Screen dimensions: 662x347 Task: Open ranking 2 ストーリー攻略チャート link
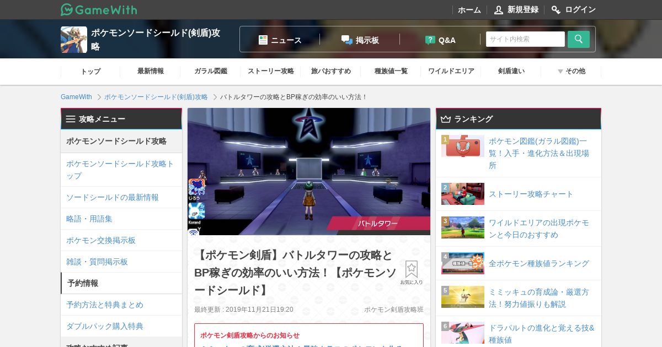pyautogui.click(x=531, y=194)
